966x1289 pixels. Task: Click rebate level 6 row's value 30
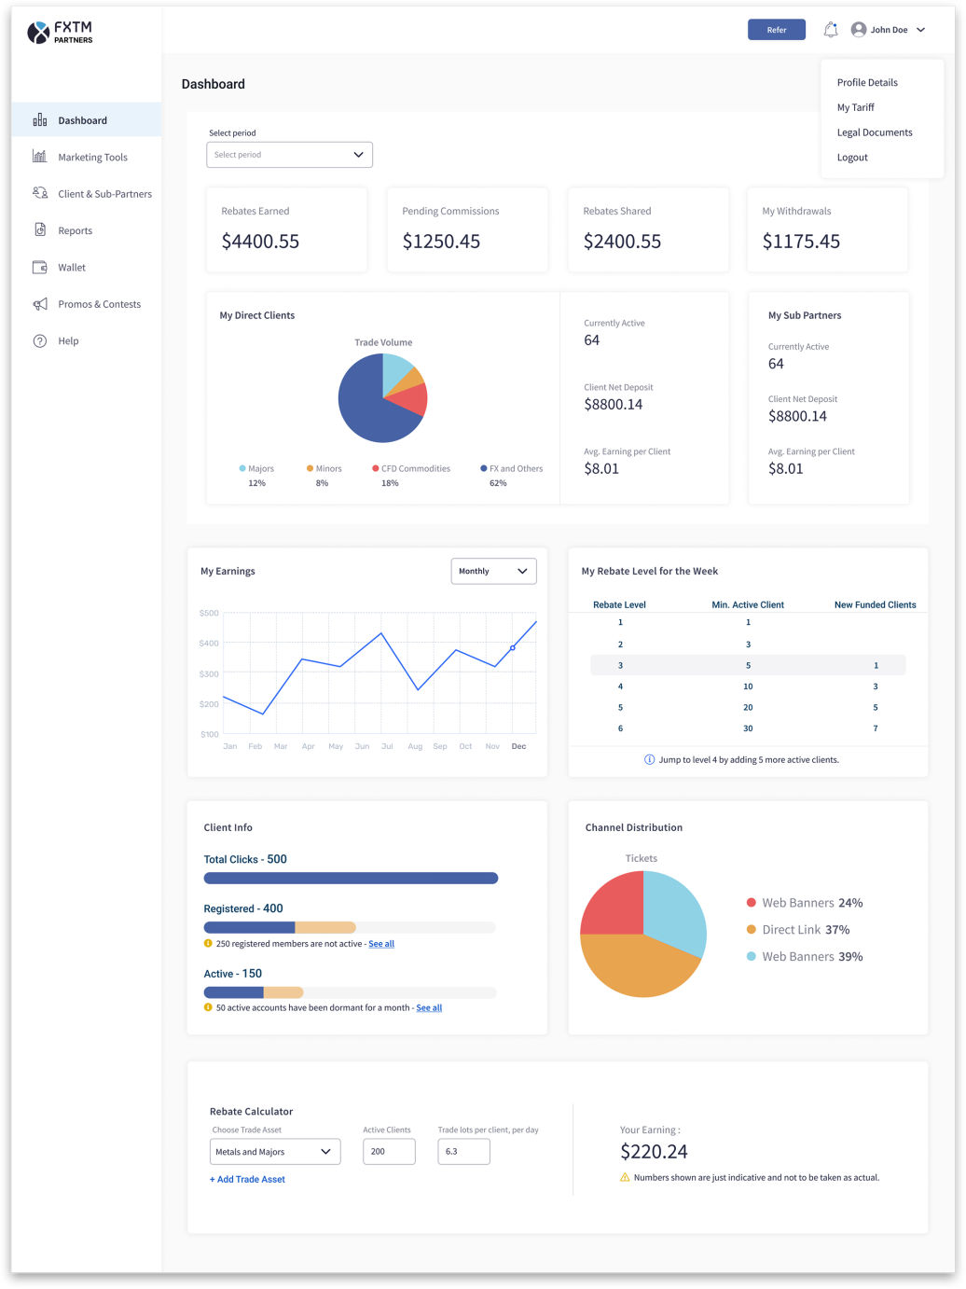(x=748, y=728)
